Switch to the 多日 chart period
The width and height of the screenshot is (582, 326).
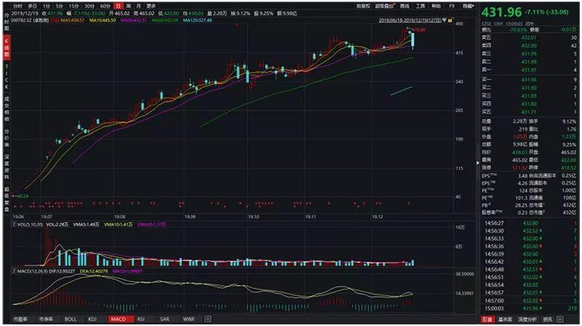coord(32,7)
